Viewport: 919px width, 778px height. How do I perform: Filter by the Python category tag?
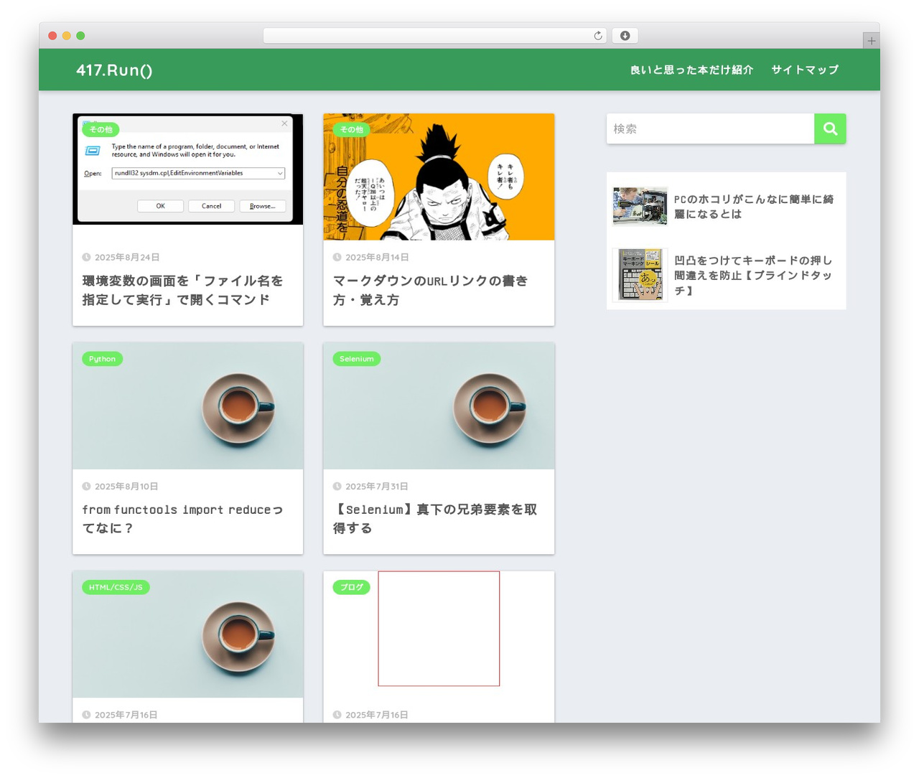102,359
